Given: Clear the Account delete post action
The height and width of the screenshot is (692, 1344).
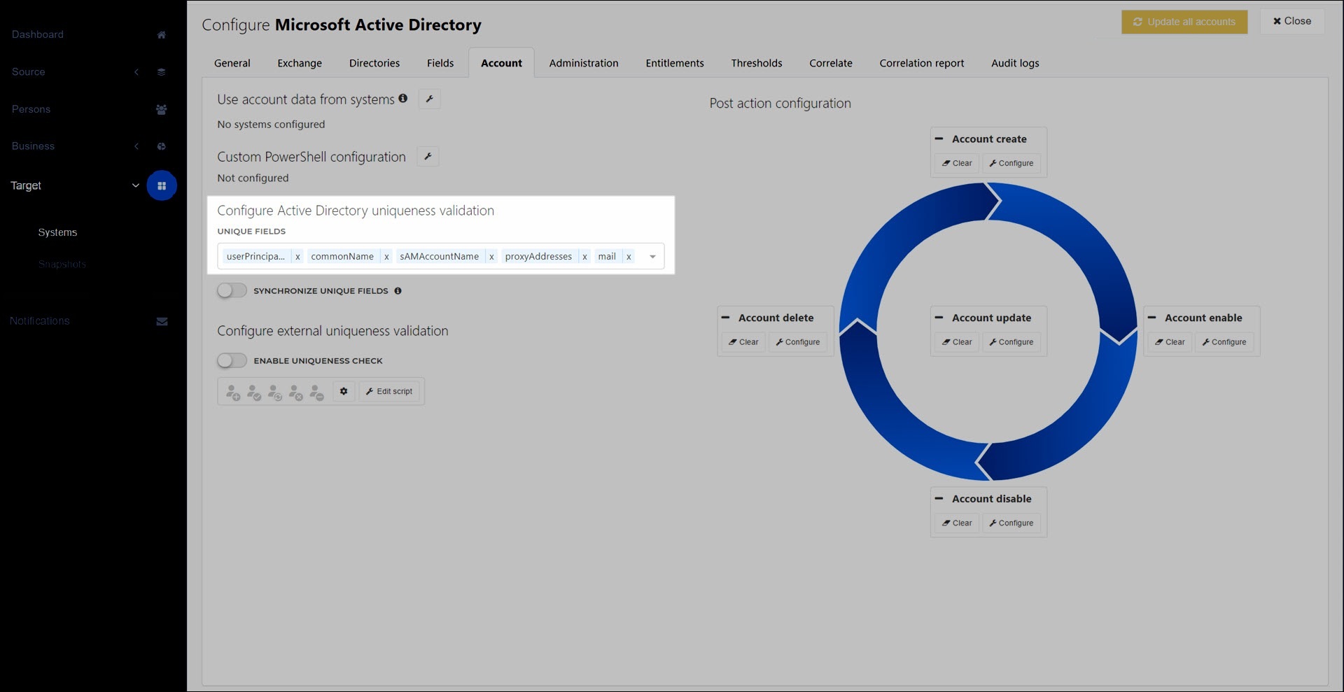Looking at the screenshot, I should coord(743,342).
